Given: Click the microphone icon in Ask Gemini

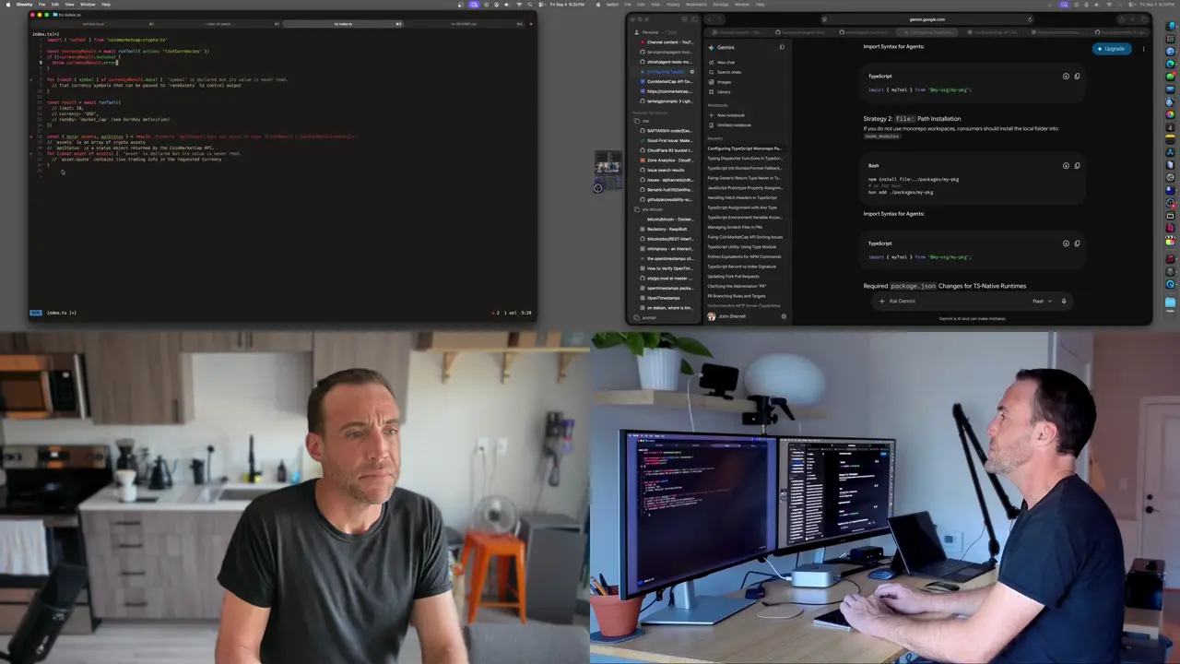Looking at the screenshot, I should click(x=1063, y=301).
